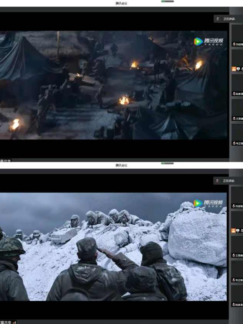Click 王思薇's muted mic icon in the snowy-scene window

pyautogui.click(x=233, y=255)
